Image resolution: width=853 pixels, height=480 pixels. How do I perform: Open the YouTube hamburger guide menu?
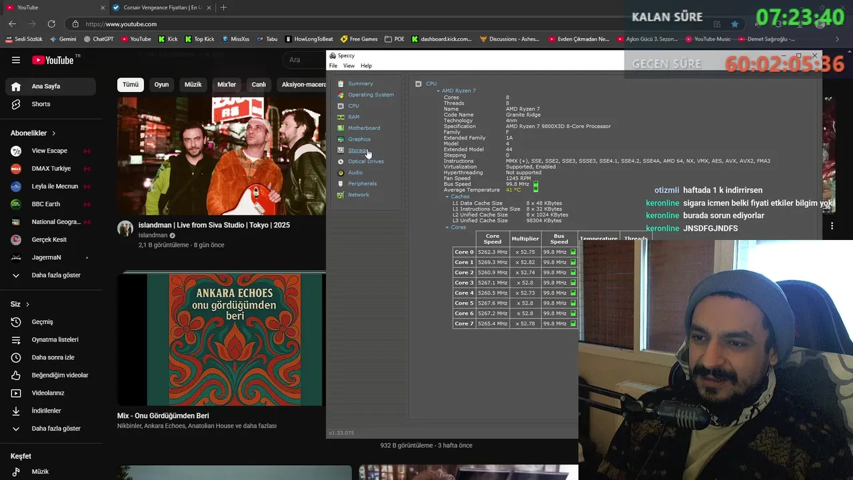coord(16,60)
